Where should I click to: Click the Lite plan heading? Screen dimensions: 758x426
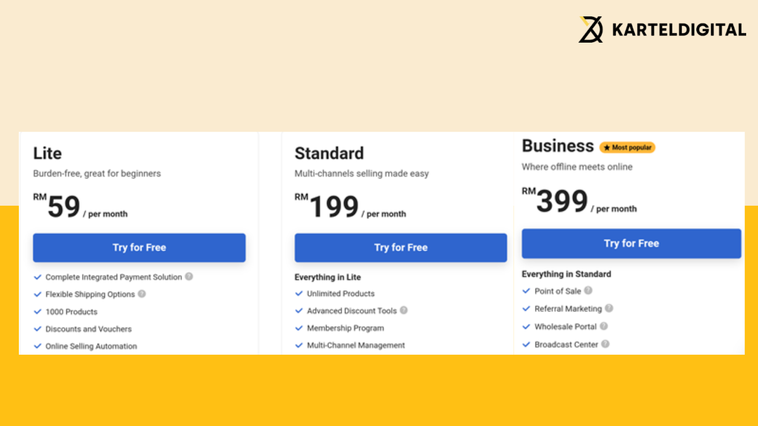click(47, 153)
